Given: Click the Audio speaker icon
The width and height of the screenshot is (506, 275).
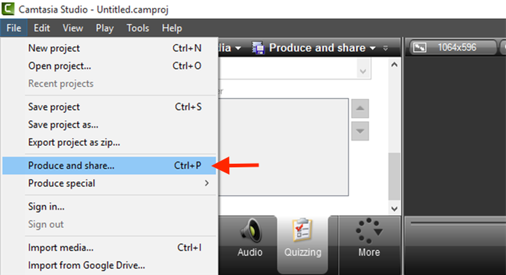Looking at the screenshot, I should [250, 232].
